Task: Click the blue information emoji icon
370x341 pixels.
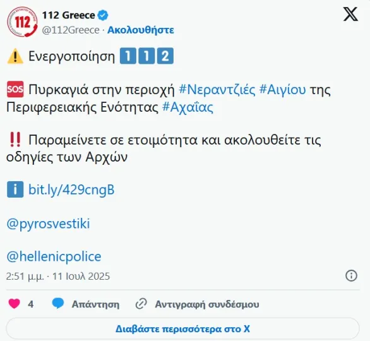Action: pyautogui.click(x=15, y=189)
